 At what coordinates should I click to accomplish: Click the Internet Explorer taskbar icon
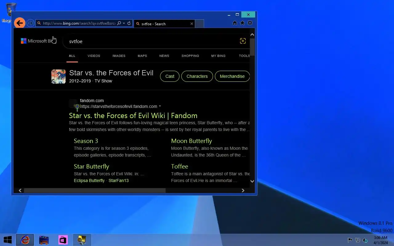[25, 240]
